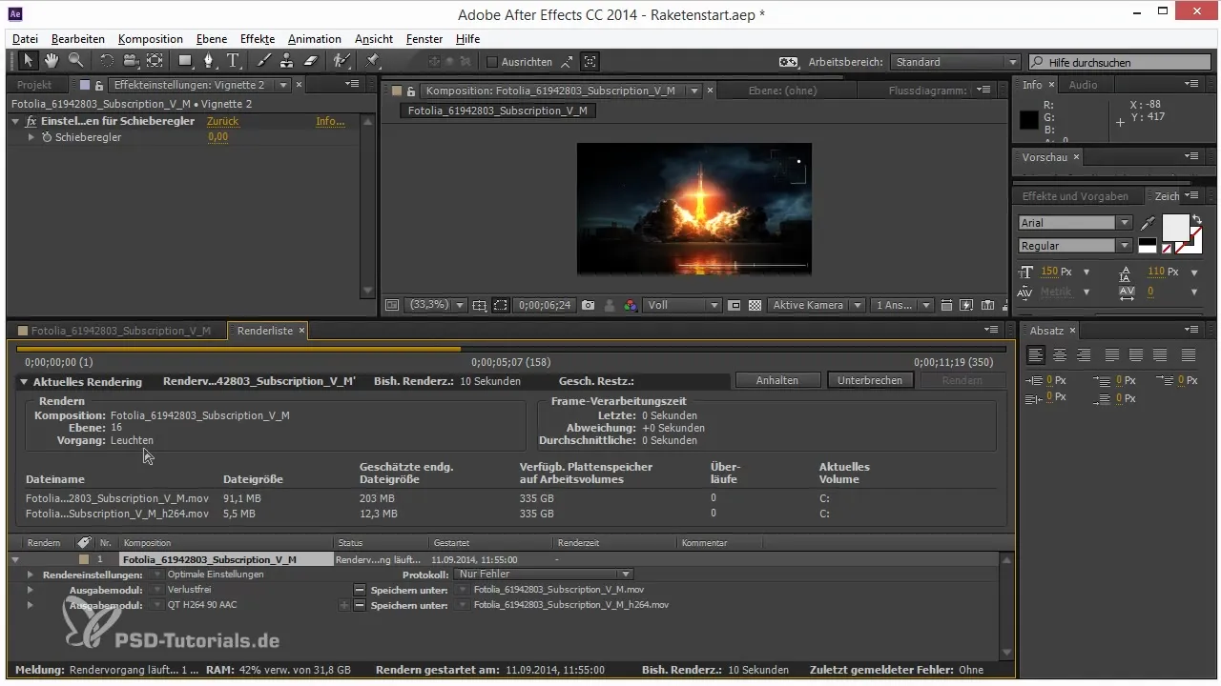
Task: Select the Brush tool
Action: (x=263, y=61)
